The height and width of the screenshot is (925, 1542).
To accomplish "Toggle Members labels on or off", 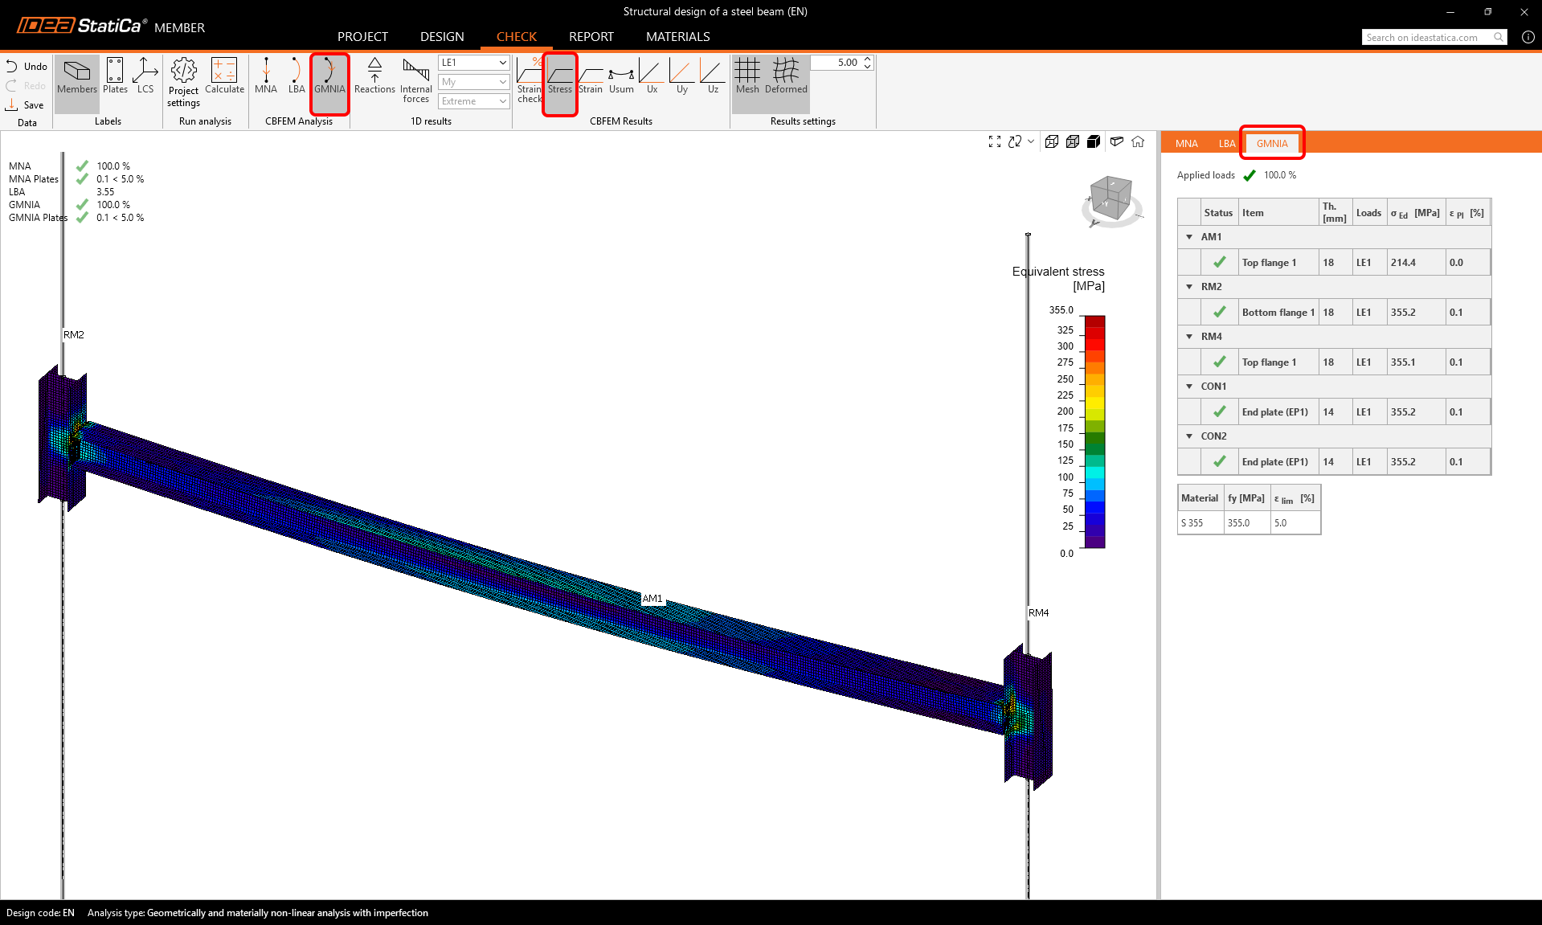I will (77, 76).
